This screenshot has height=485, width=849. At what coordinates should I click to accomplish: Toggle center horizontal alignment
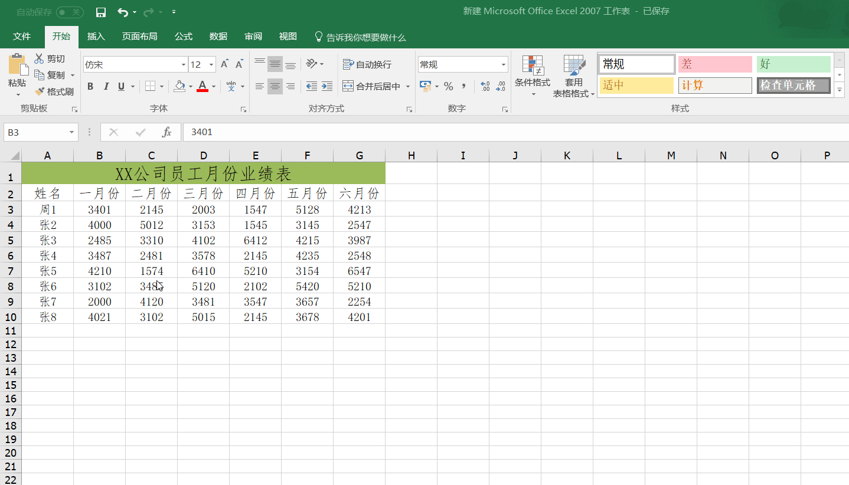click(275, 86)
